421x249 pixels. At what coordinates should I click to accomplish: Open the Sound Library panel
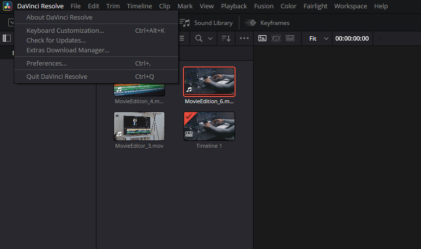coord(206,23)
